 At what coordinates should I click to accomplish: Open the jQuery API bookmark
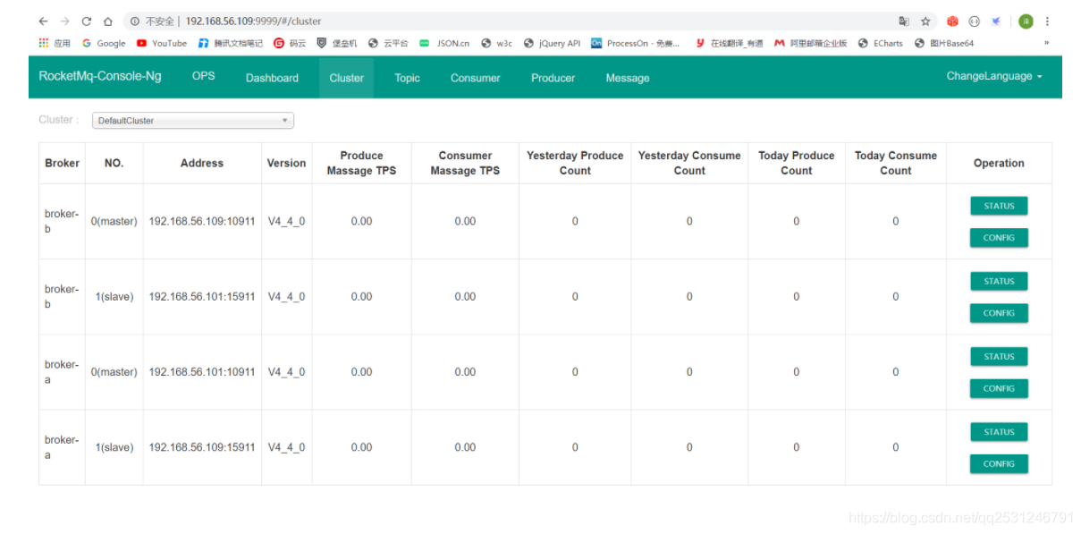click(553, 43)
